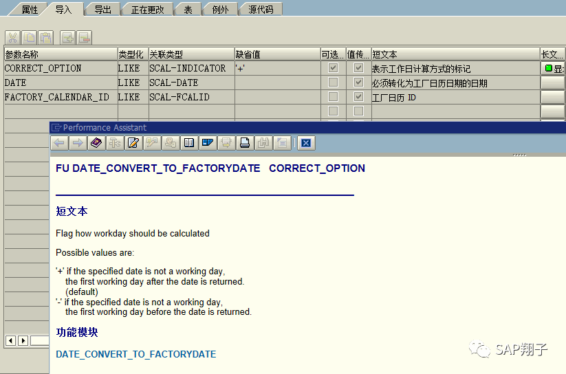Click the grayed checklist-pencil icon
Screen dimensions: 566x374
(152, 143)
